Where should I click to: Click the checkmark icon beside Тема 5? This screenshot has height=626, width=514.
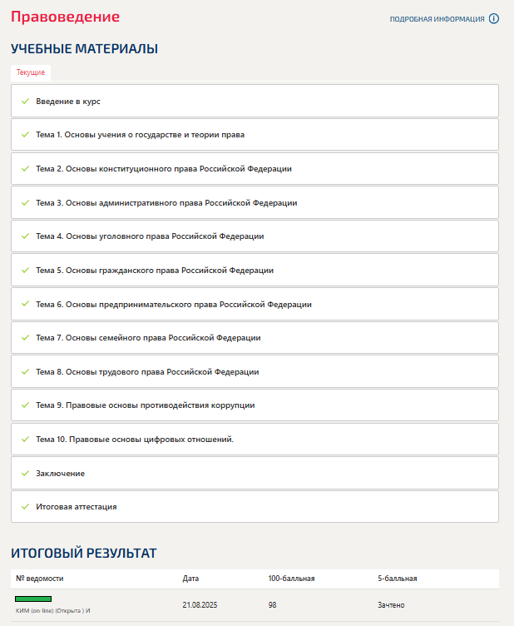[25, 270]
